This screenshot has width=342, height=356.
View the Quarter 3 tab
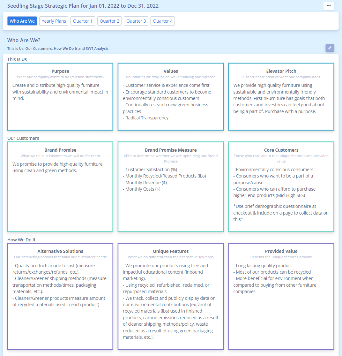tap(136, 21)
